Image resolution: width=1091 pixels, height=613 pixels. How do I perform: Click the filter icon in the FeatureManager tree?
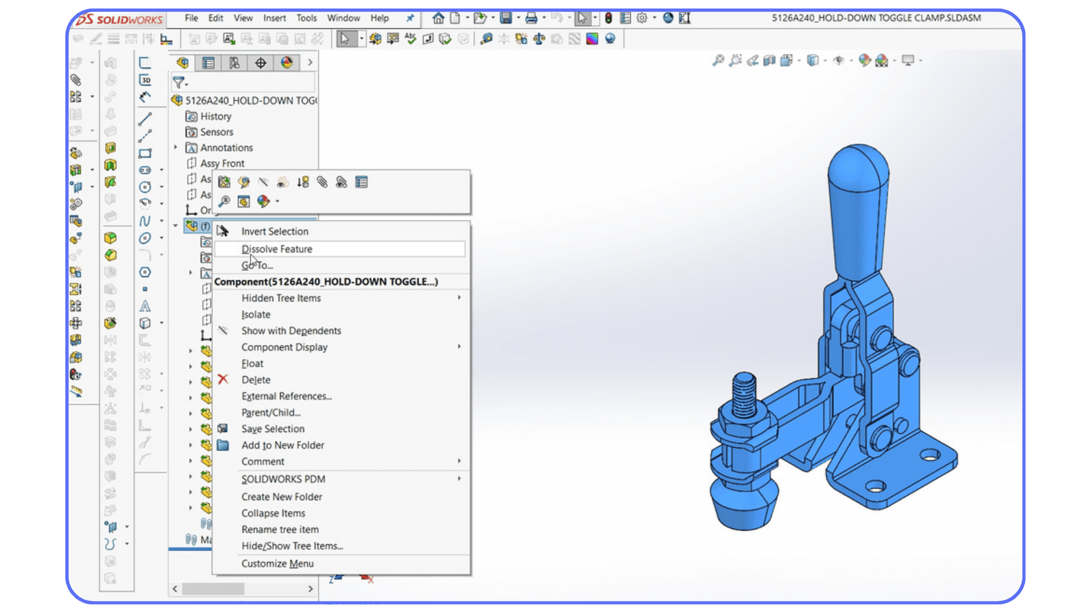[x=180, y=83]
